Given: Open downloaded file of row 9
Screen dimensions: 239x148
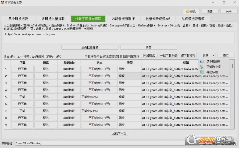Looking at the screenshot, I should tap(99, 125).
